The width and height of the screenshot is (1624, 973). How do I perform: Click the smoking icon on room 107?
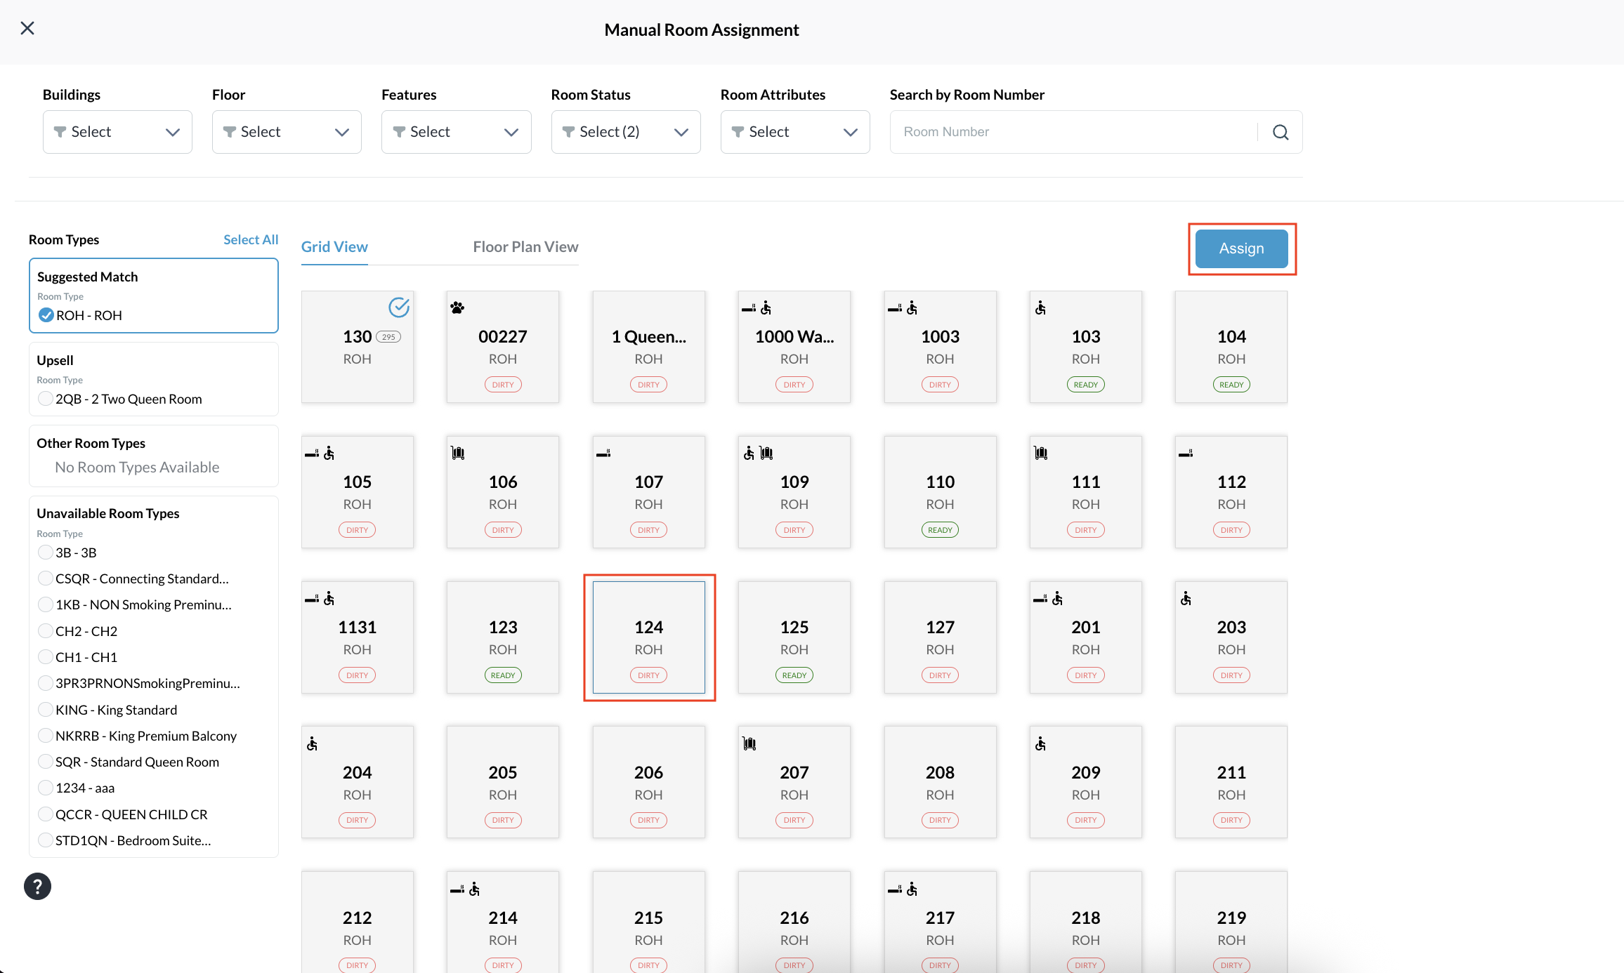coord(603,454)
